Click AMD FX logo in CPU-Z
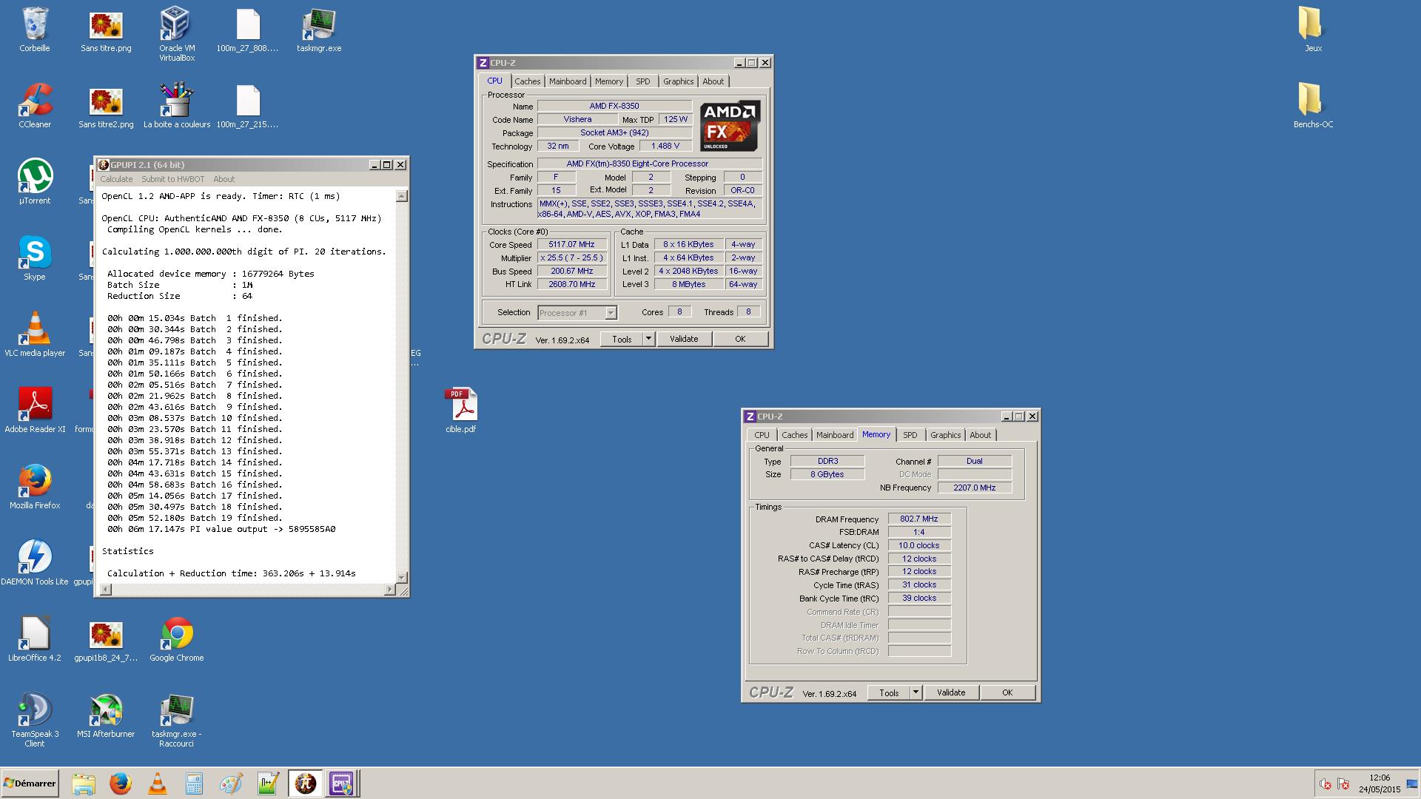The image size is (1421, 799). click(730, 126)
